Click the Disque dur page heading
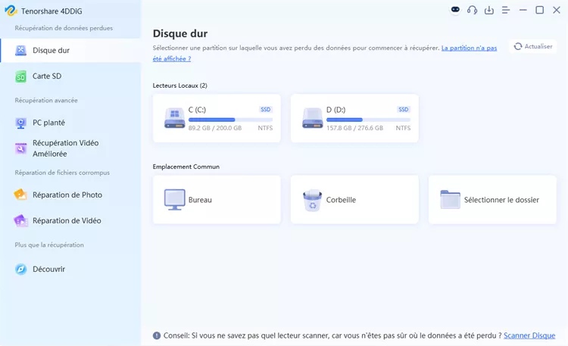 pos(180,33)
